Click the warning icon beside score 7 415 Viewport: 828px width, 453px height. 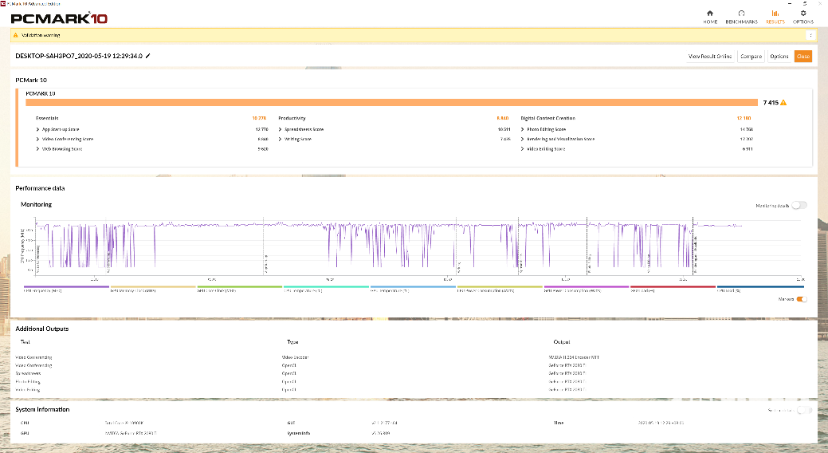(783, 103)
